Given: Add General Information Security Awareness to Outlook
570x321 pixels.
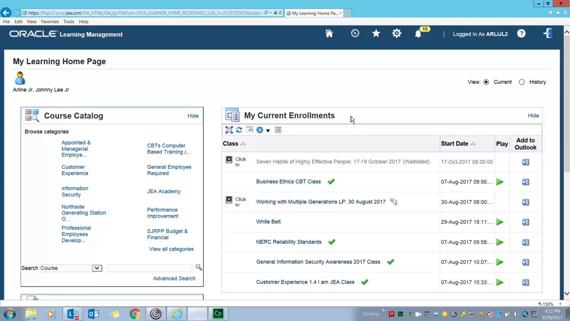Looking at the screenshot, I should 525,262.
